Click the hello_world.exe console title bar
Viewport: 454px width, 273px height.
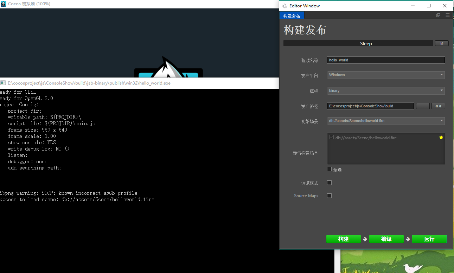pyautogui.click(x=139, y=83)
